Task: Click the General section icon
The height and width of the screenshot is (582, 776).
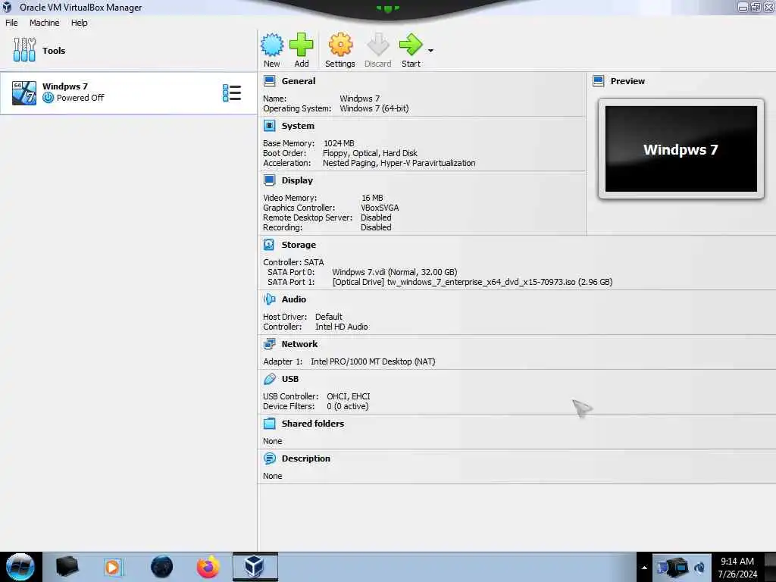Action: (x=269, y=81)
